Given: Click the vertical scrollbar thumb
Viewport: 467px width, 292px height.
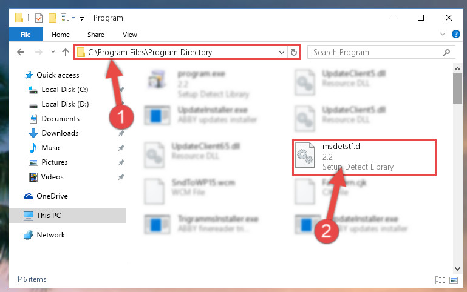Looking at the screenshot, I should pyautogui.click(x=457, y=88).
